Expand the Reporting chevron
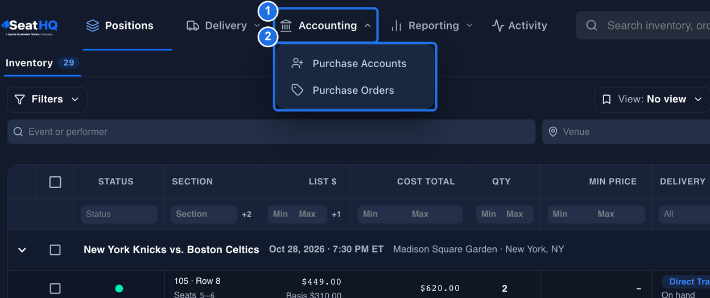The height and width of the screenshot is (298, 710). coord(469,26)
